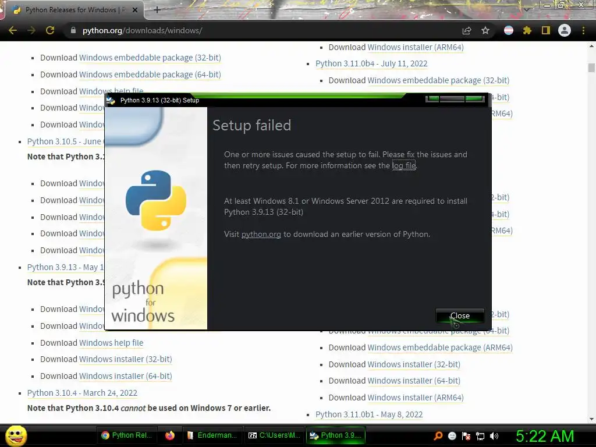
Task: Click the magnifier tray icon
Action: point(438,436)
